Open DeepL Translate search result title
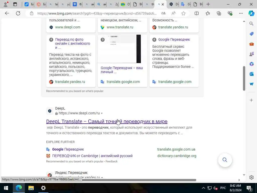 (107, 121)
